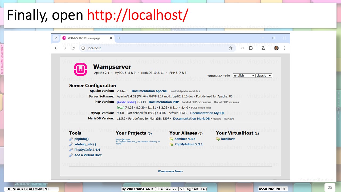Click the Apache Version label
The image size is (341, 192).
[x=102, y=91]
